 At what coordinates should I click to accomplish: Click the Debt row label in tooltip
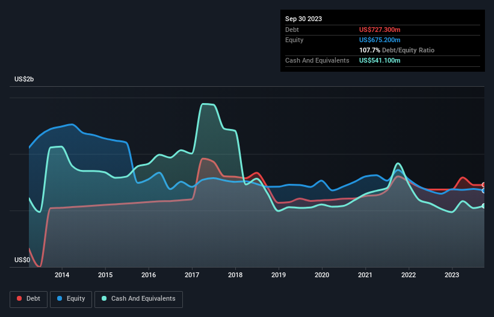pos(292,30)
